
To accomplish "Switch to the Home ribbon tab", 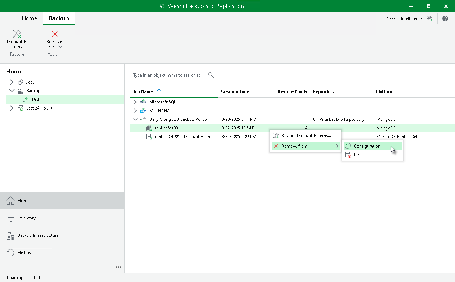I will pyautogui.click(x=29, y=18).
